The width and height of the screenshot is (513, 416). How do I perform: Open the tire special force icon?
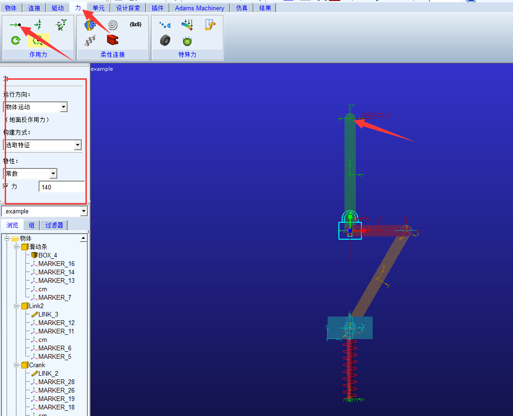165,41
